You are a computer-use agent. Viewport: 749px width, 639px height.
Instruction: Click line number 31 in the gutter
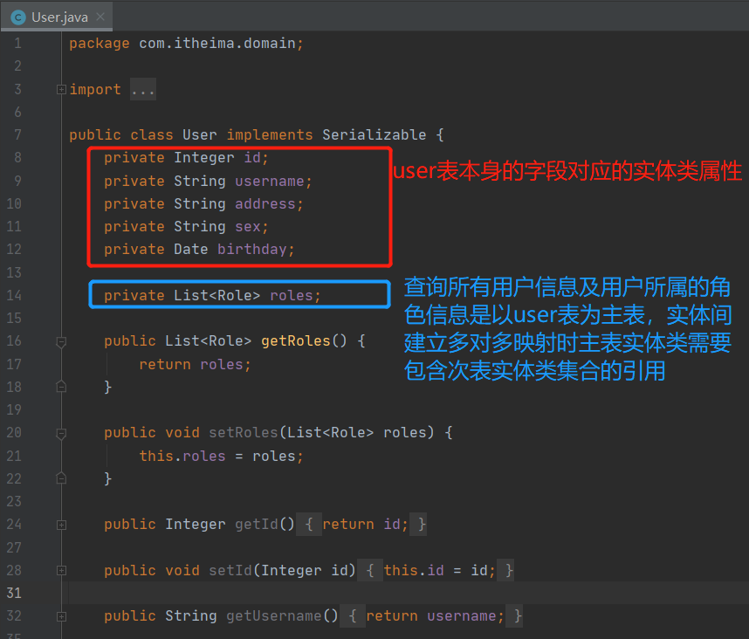(x=14, y=593)
